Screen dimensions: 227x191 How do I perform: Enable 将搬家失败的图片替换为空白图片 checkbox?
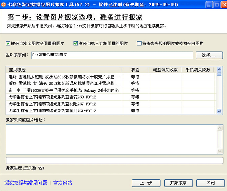pos(139,43)
